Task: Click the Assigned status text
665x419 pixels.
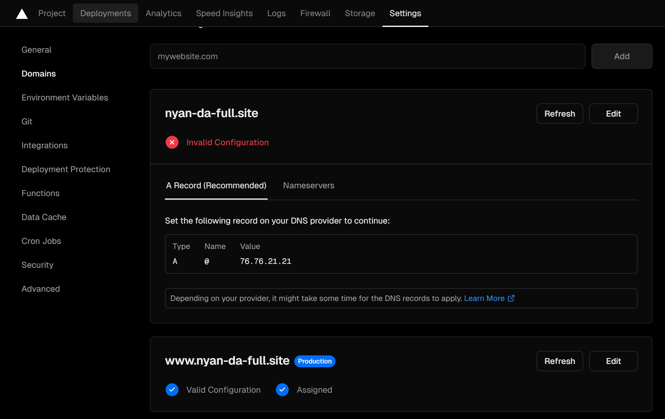Action: coord(314,390)
